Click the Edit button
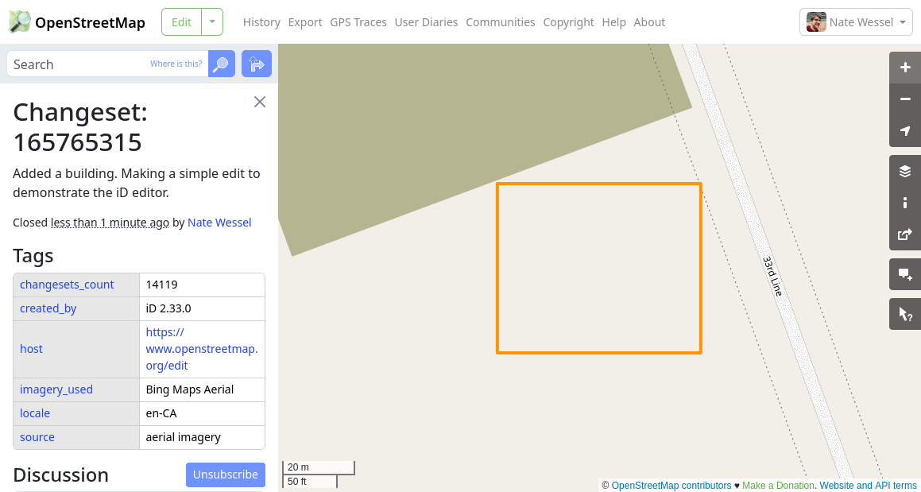Screen dimensions: 921x492 coord(181,22)
